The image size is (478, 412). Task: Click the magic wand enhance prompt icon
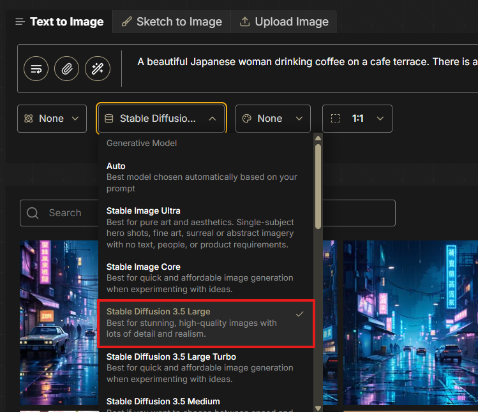tap(98, 69)
